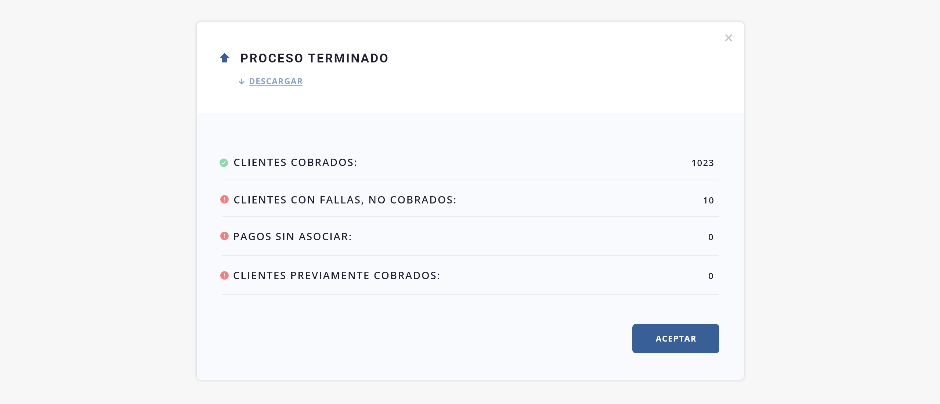Click the CLIENTES CON FALLAS, NO COBRADOS label

point(345,200)
